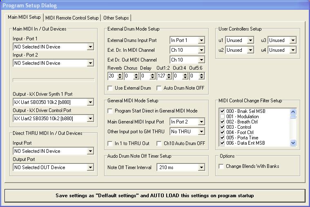Enable Use External Drum checkbox
The image size is (310, 207).
click(110, 88)
